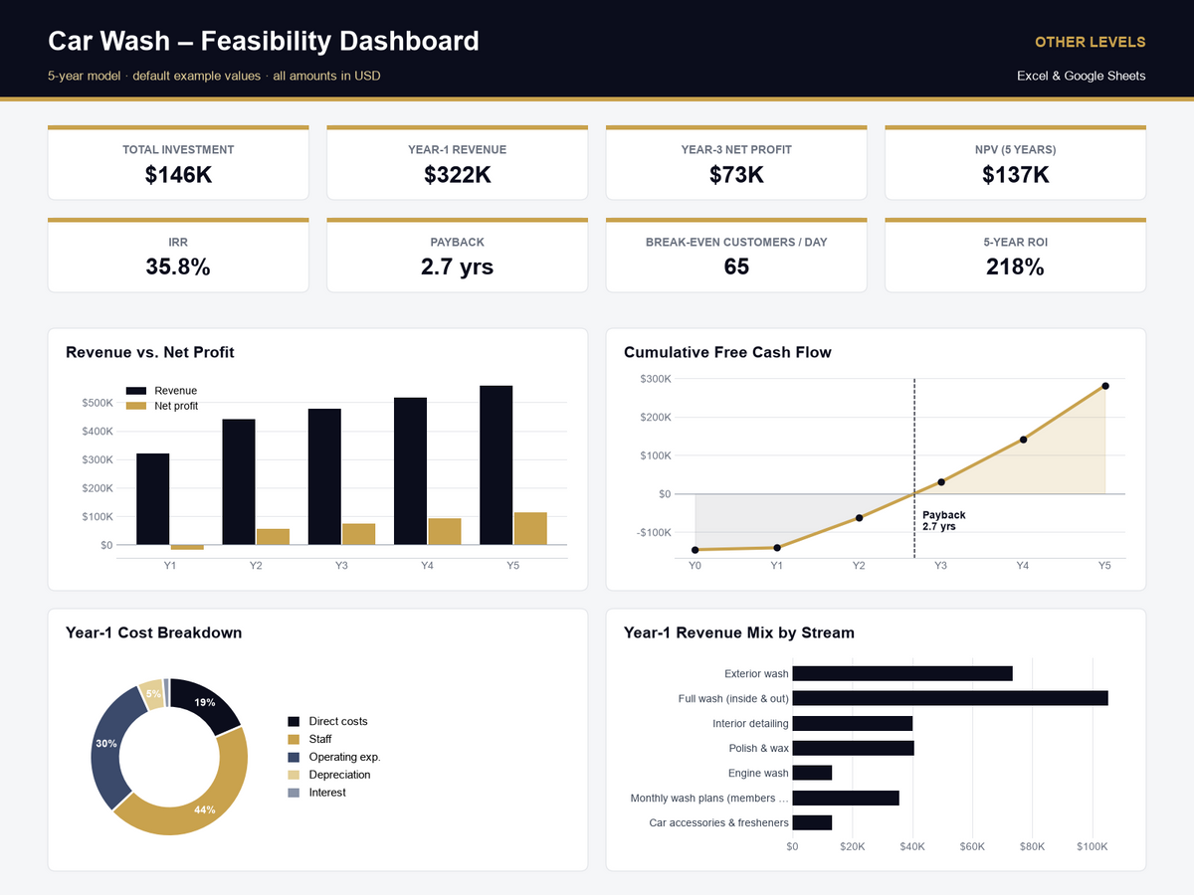Click the $100K axis label in revenue mix chart
The width and height of the screenshot is (1194, 895).
point(1093,846)
